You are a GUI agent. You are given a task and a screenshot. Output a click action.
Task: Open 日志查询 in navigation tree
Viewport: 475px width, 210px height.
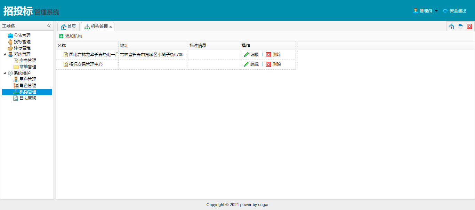click(x=28, y=98)
